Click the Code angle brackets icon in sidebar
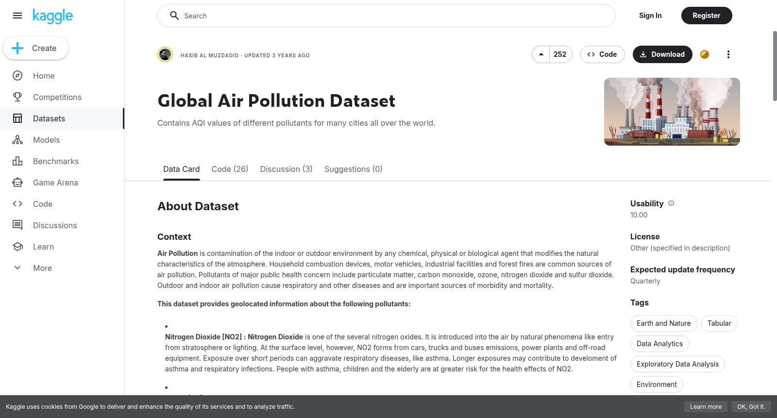 coord(17,204)
